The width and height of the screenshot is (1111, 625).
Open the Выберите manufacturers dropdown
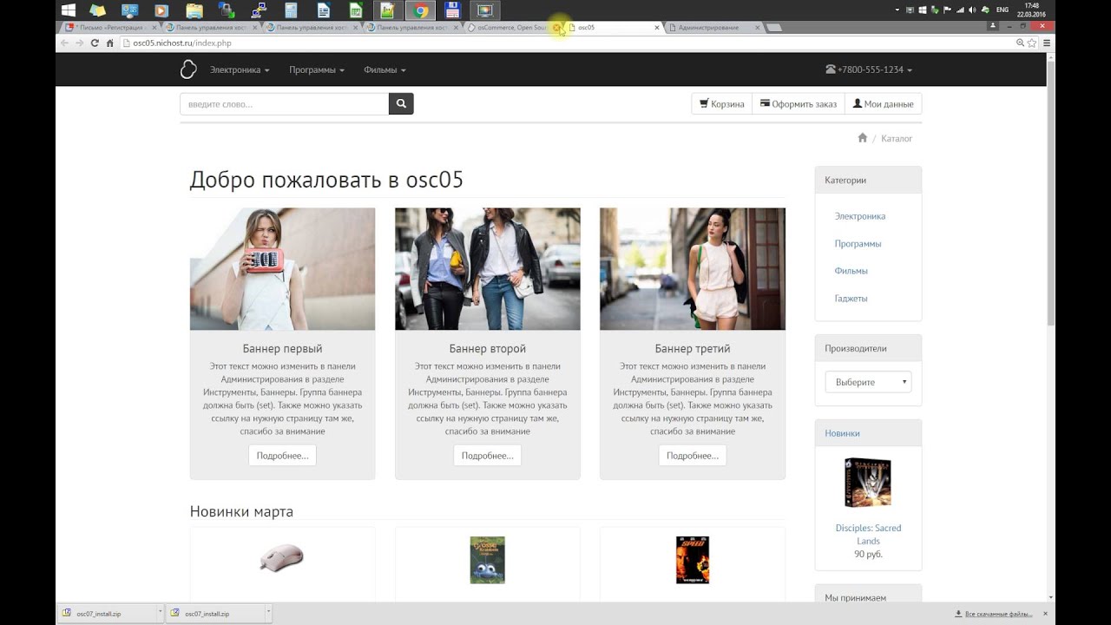868,382
